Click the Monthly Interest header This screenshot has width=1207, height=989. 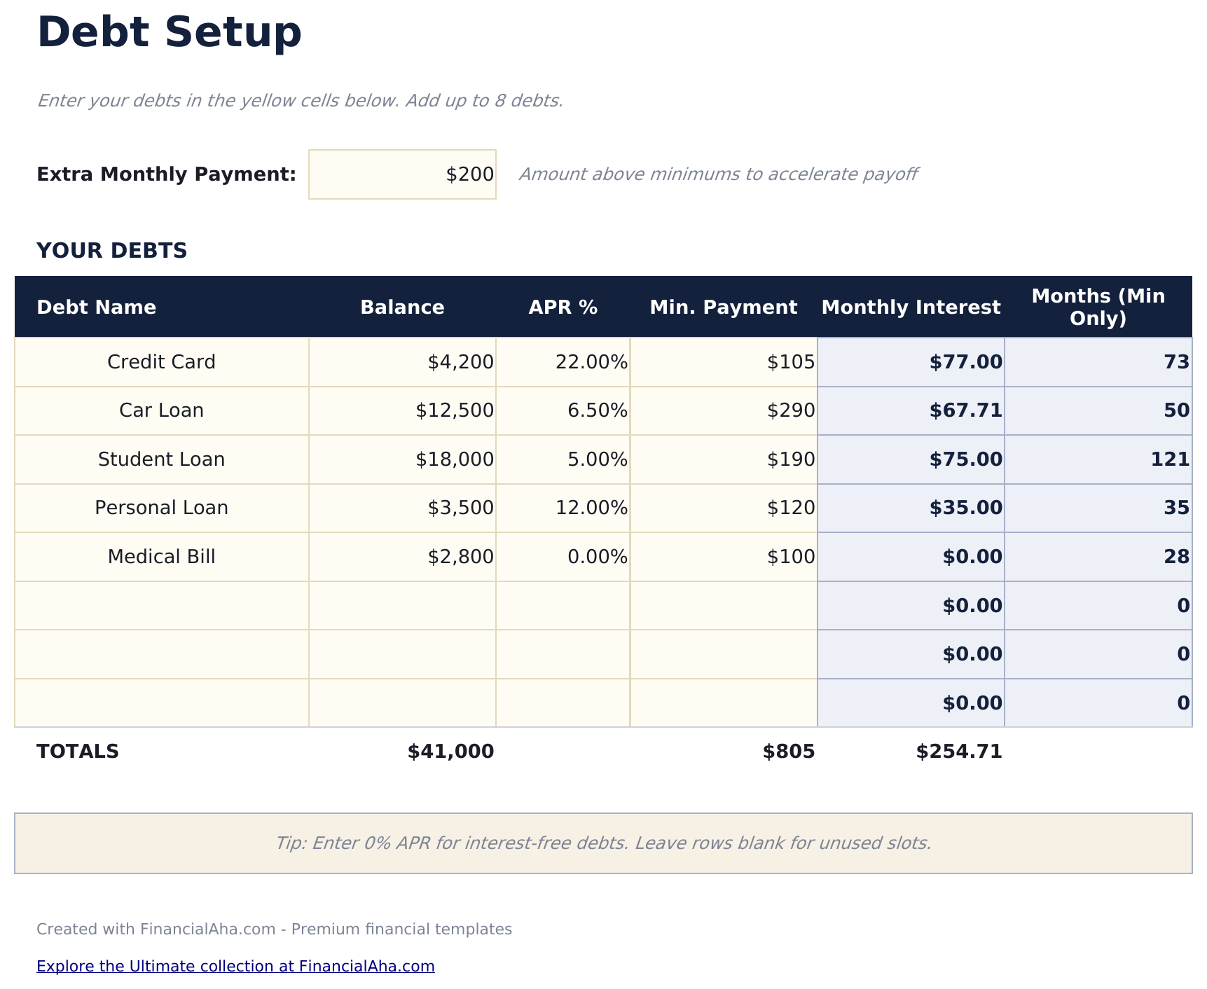tap(911, 307)
